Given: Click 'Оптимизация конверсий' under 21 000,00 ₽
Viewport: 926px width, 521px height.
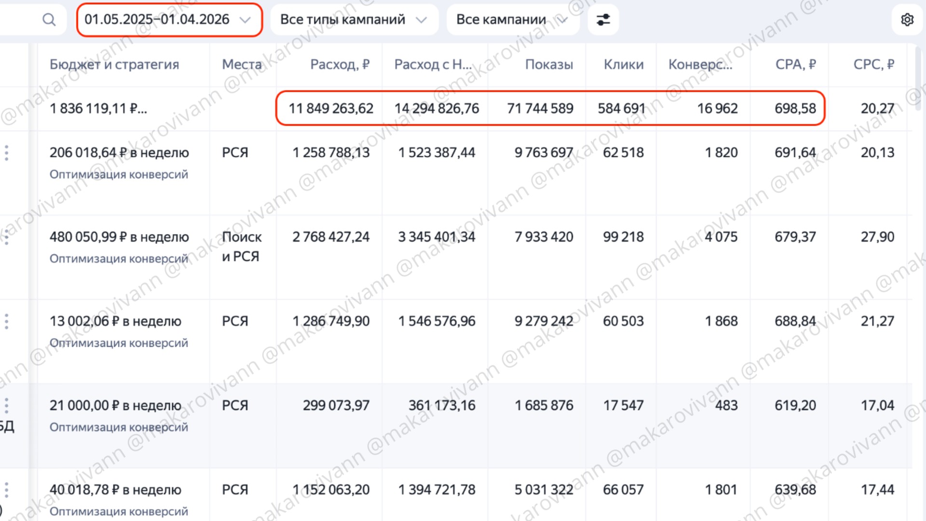Looking at the screenshot, I should (119, 427).
